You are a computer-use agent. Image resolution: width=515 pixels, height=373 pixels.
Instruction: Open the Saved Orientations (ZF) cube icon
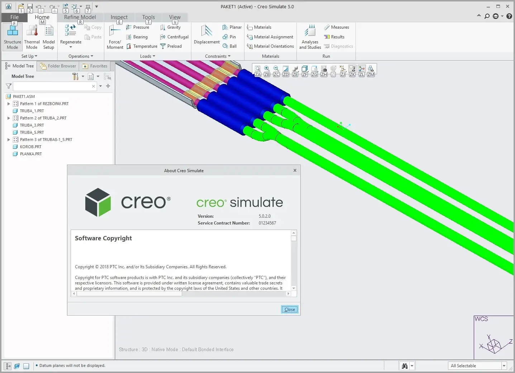[305, 69]
